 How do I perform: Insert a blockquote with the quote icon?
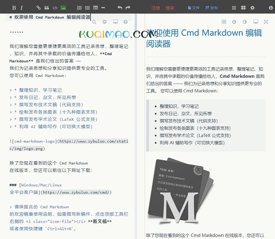pyautogui.click(x=47, y=8)
